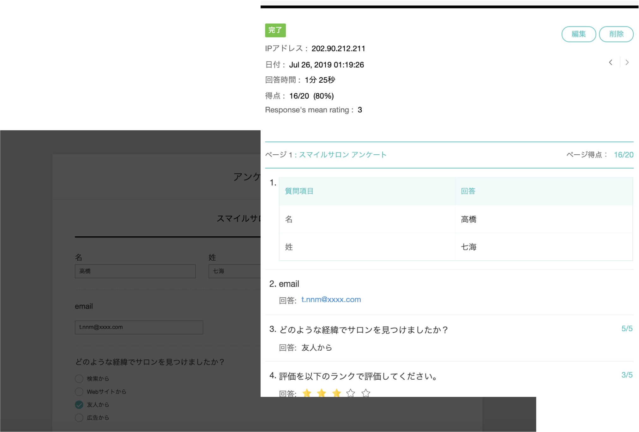Viewport: 639px width, 432px height.
Task: Open the t.nnm@xxxx.com email link
Action: (x=331, y=299)
